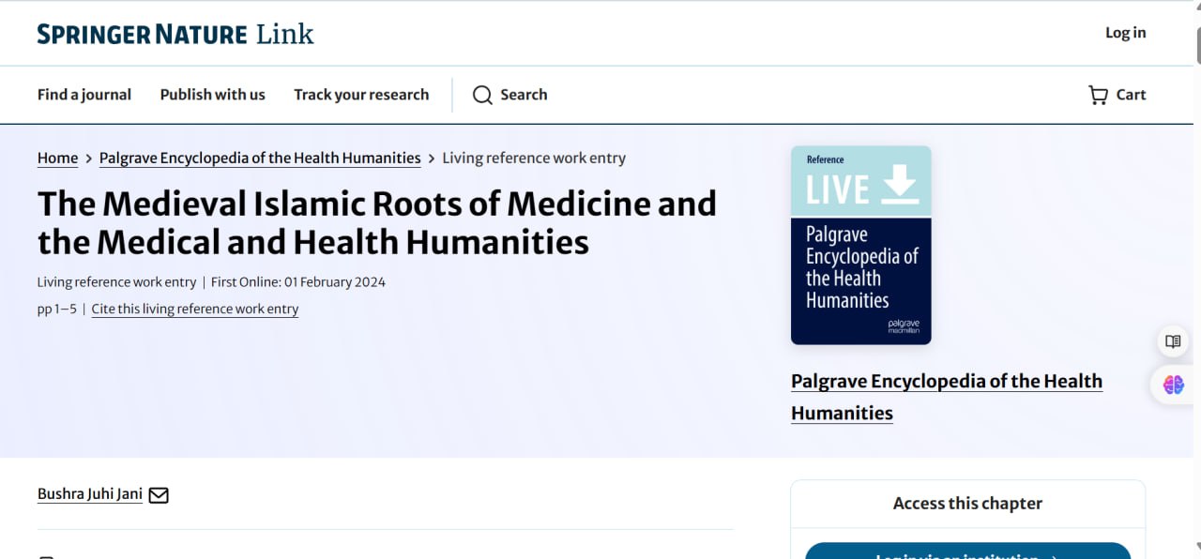Image resolution: width=1201 pixels, height=559 pixels.
Task: Click the colorful brain extension icon
Action: (x=1173, y=385)
